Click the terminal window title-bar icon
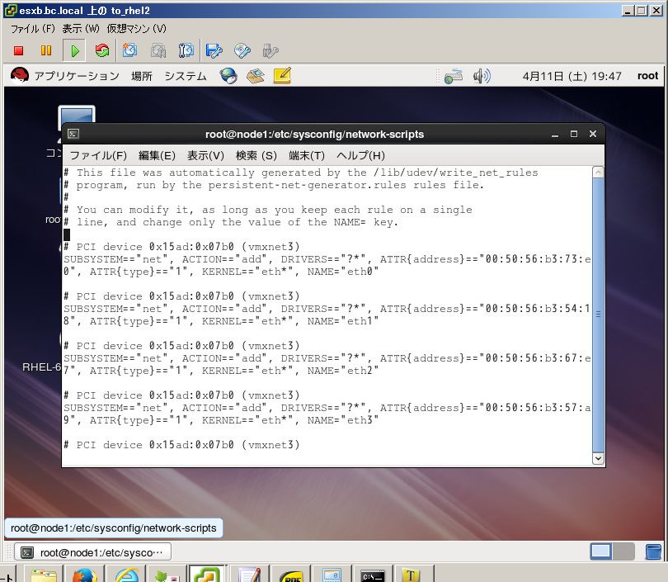668x582 pixels. (x=73, y=134)
